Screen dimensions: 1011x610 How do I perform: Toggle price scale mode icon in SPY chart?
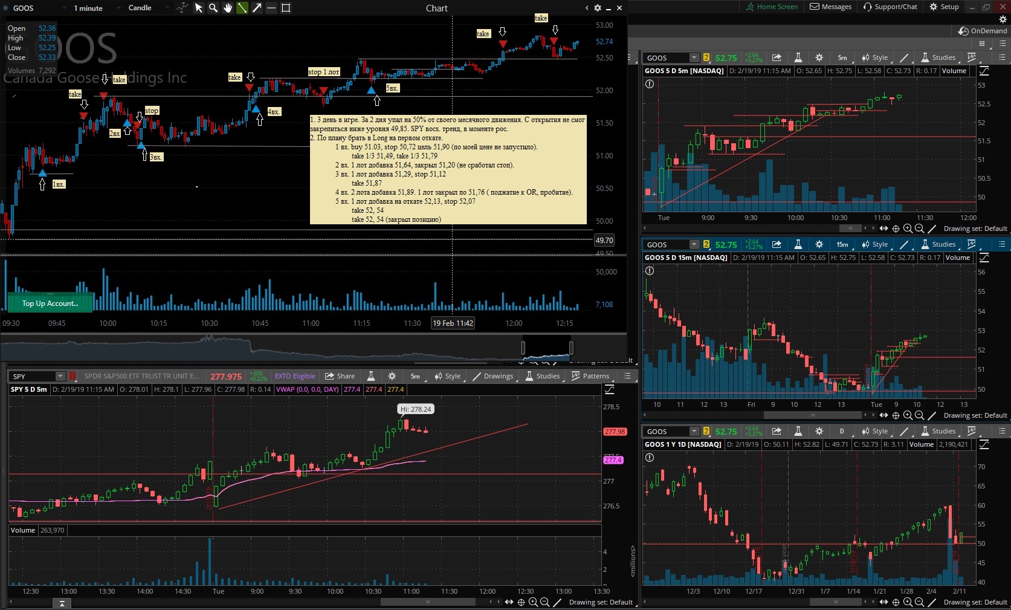click(609, 389)
